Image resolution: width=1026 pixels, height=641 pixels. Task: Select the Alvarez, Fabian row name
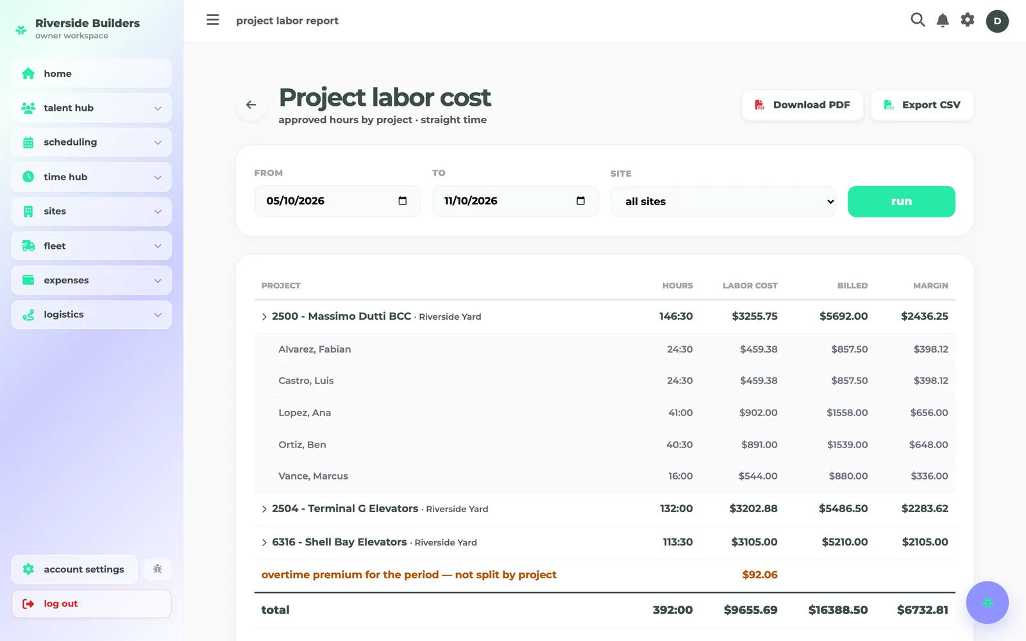(x=315, y=349)
